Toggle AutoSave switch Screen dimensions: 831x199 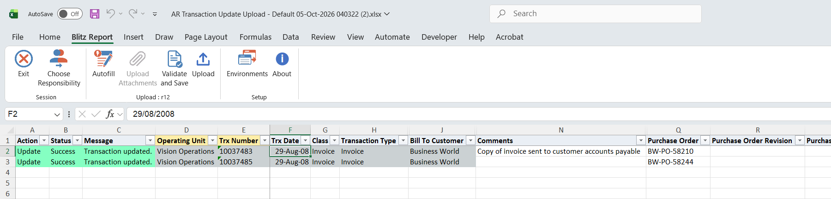coord(70,14)
